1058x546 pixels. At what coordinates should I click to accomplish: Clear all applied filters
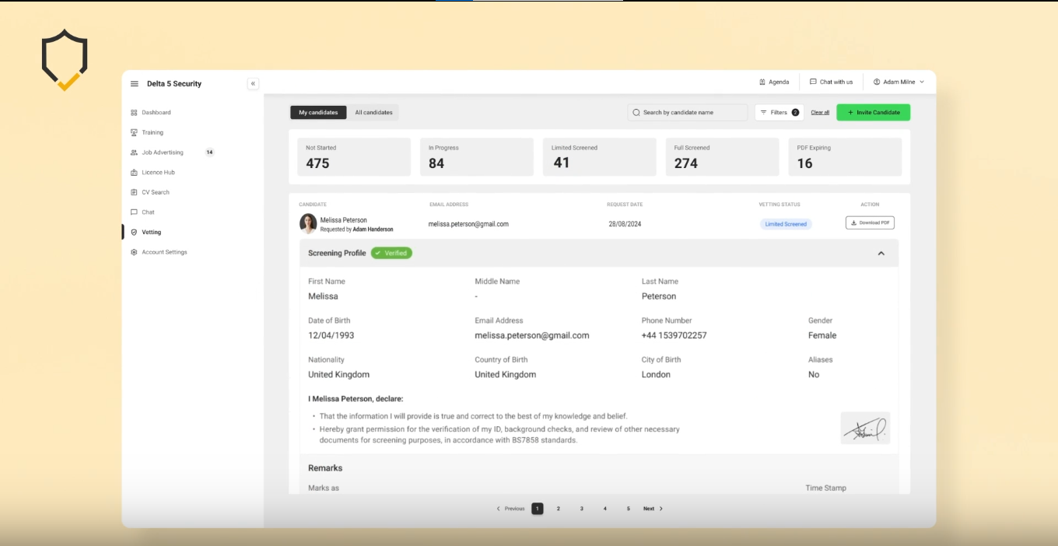tap(820, 112)
